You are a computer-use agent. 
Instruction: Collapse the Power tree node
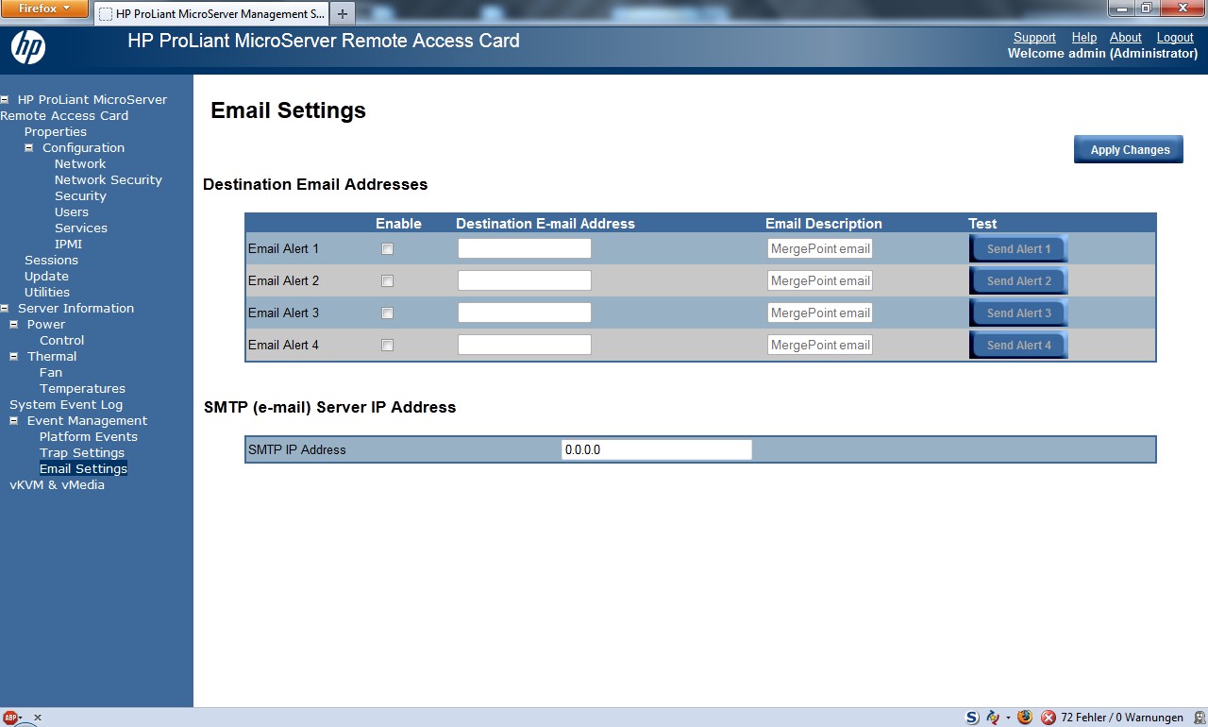pos(14,324)
